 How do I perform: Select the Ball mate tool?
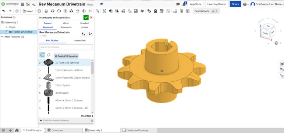pyautogui.click(x=84, y=11)
